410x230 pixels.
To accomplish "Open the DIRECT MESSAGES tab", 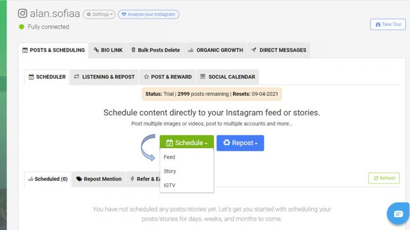I will pyautogui.click(x=279, y=50).
